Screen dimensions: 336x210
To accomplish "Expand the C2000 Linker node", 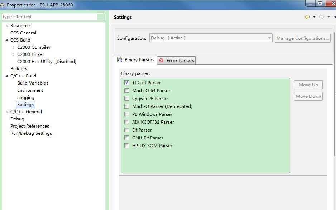I will click(x=13, y=54).
